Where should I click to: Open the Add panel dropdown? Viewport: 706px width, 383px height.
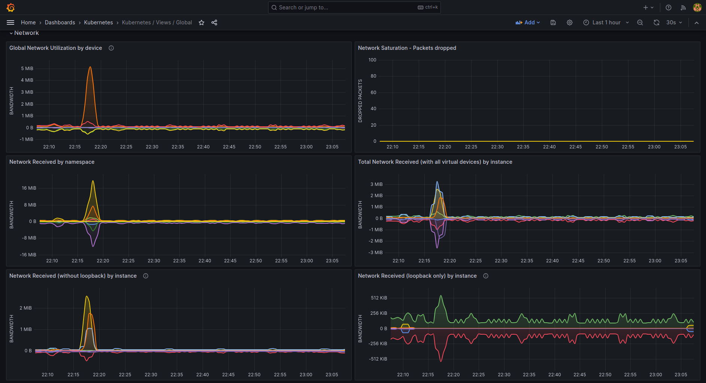tap(528, 22)
